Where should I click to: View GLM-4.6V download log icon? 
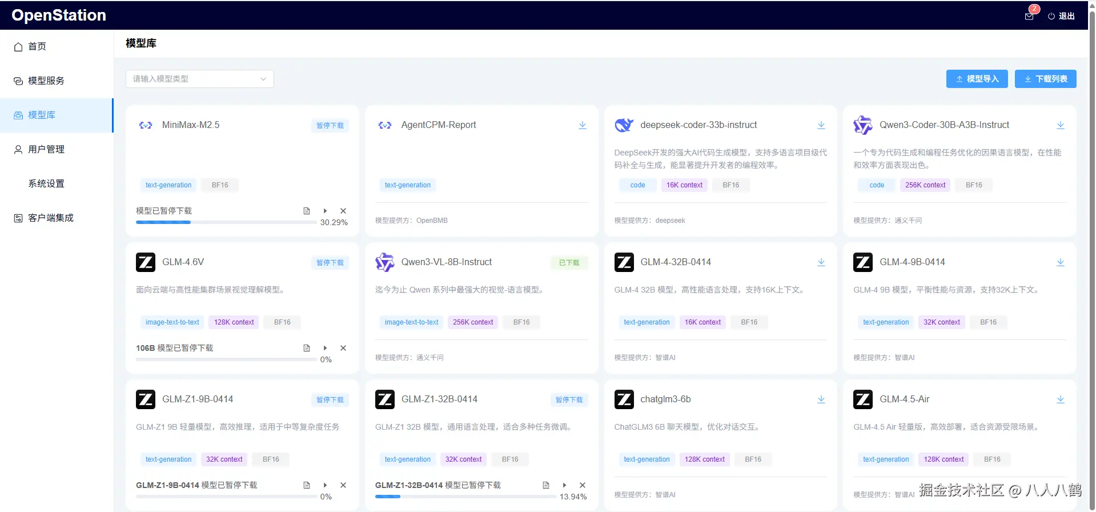(x=307, y=348)
